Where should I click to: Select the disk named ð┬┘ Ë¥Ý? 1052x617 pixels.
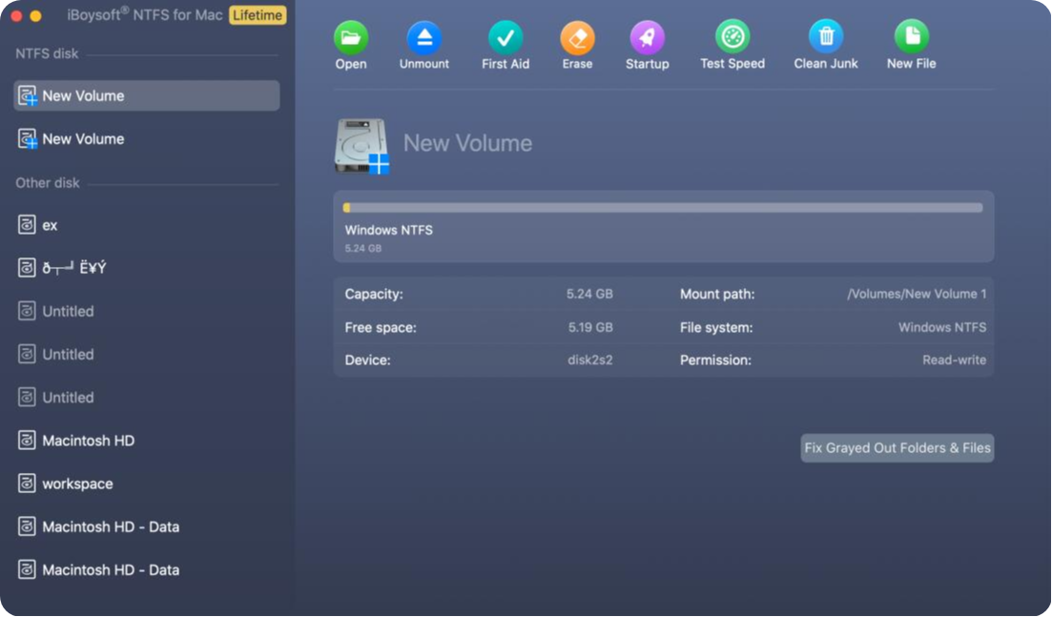[146, 268]
